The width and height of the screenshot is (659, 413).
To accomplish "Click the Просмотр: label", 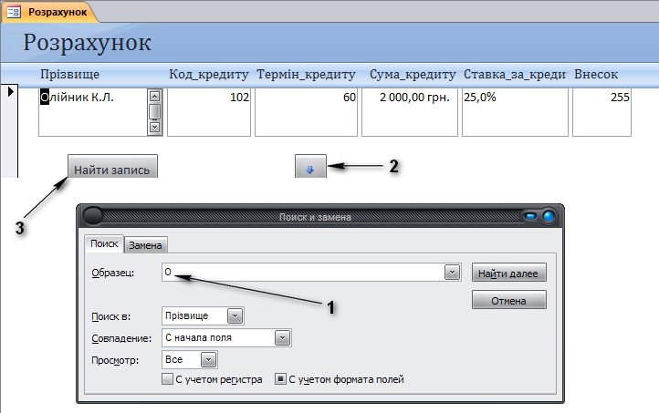I will tap(115, 360).
